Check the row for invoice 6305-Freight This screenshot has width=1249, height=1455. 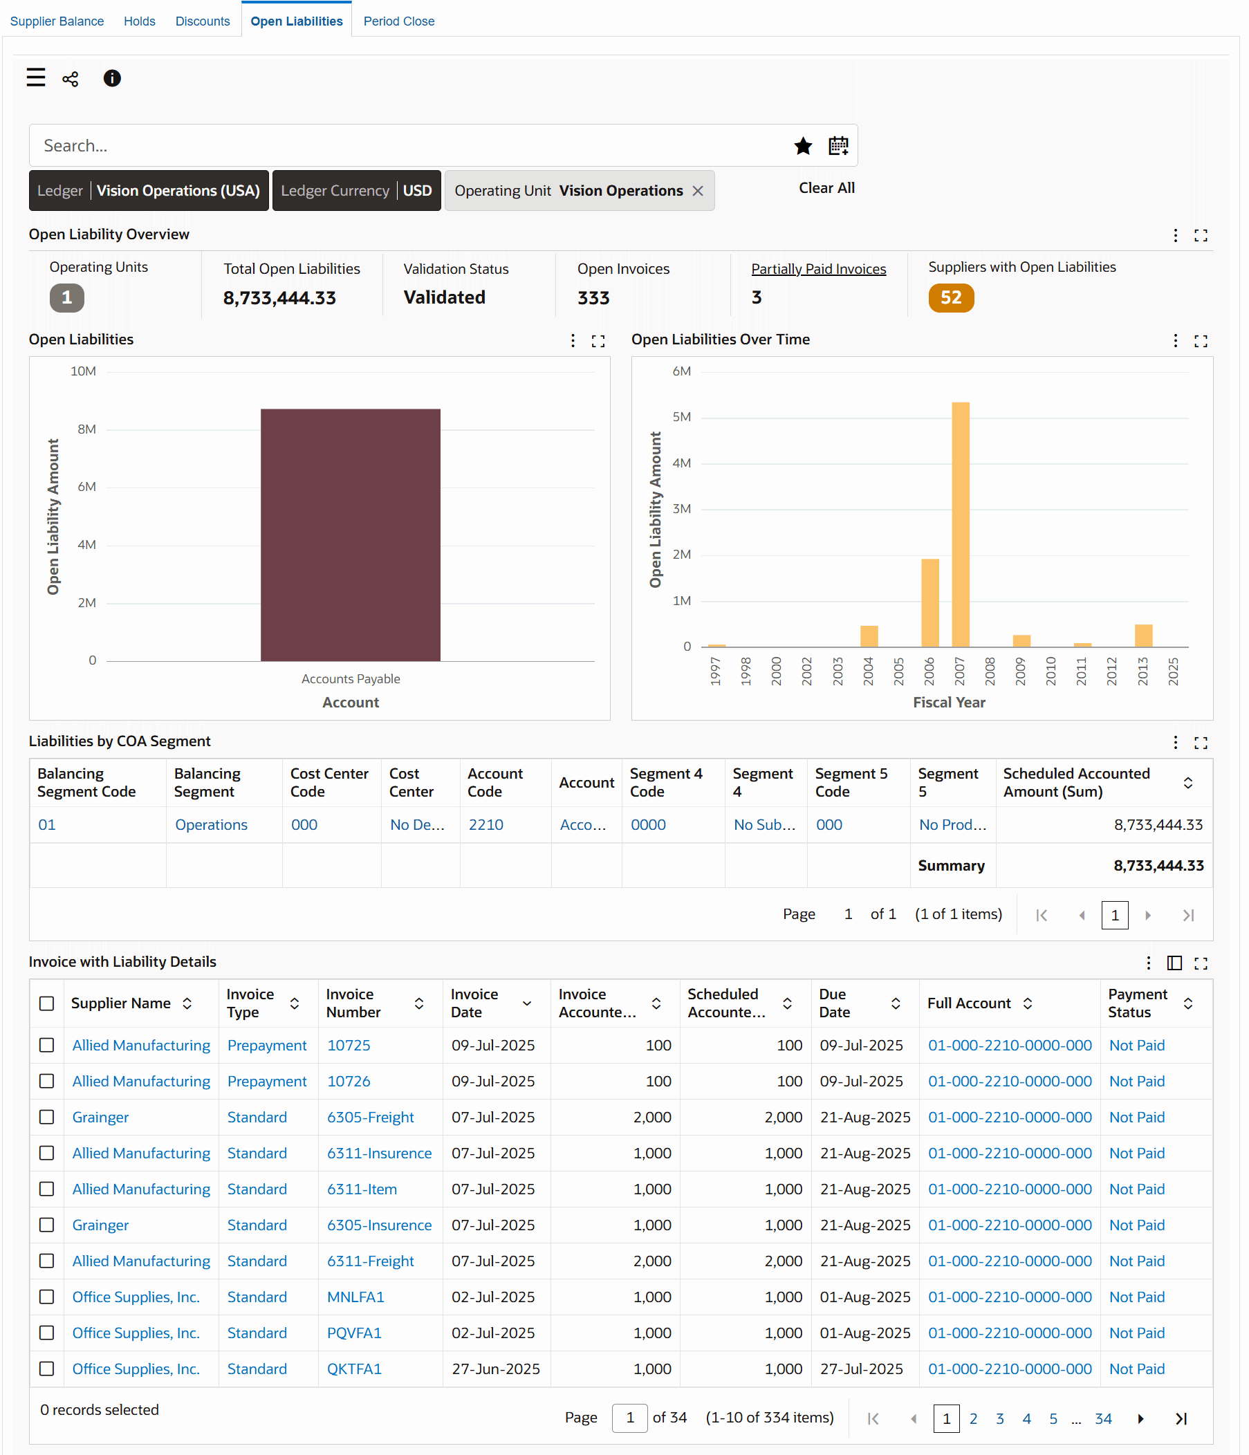(x=47, y=1117)
